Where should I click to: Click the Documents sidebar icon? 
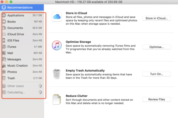coord(4,28)
